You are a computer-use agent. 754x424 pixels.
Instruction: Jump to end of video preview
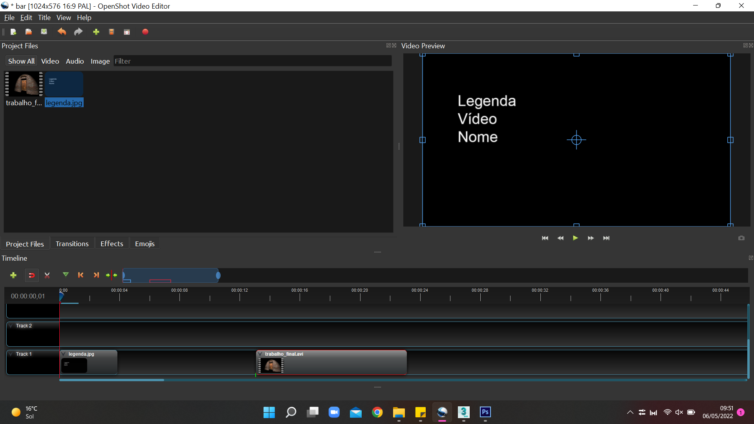[x=606, y=238]
